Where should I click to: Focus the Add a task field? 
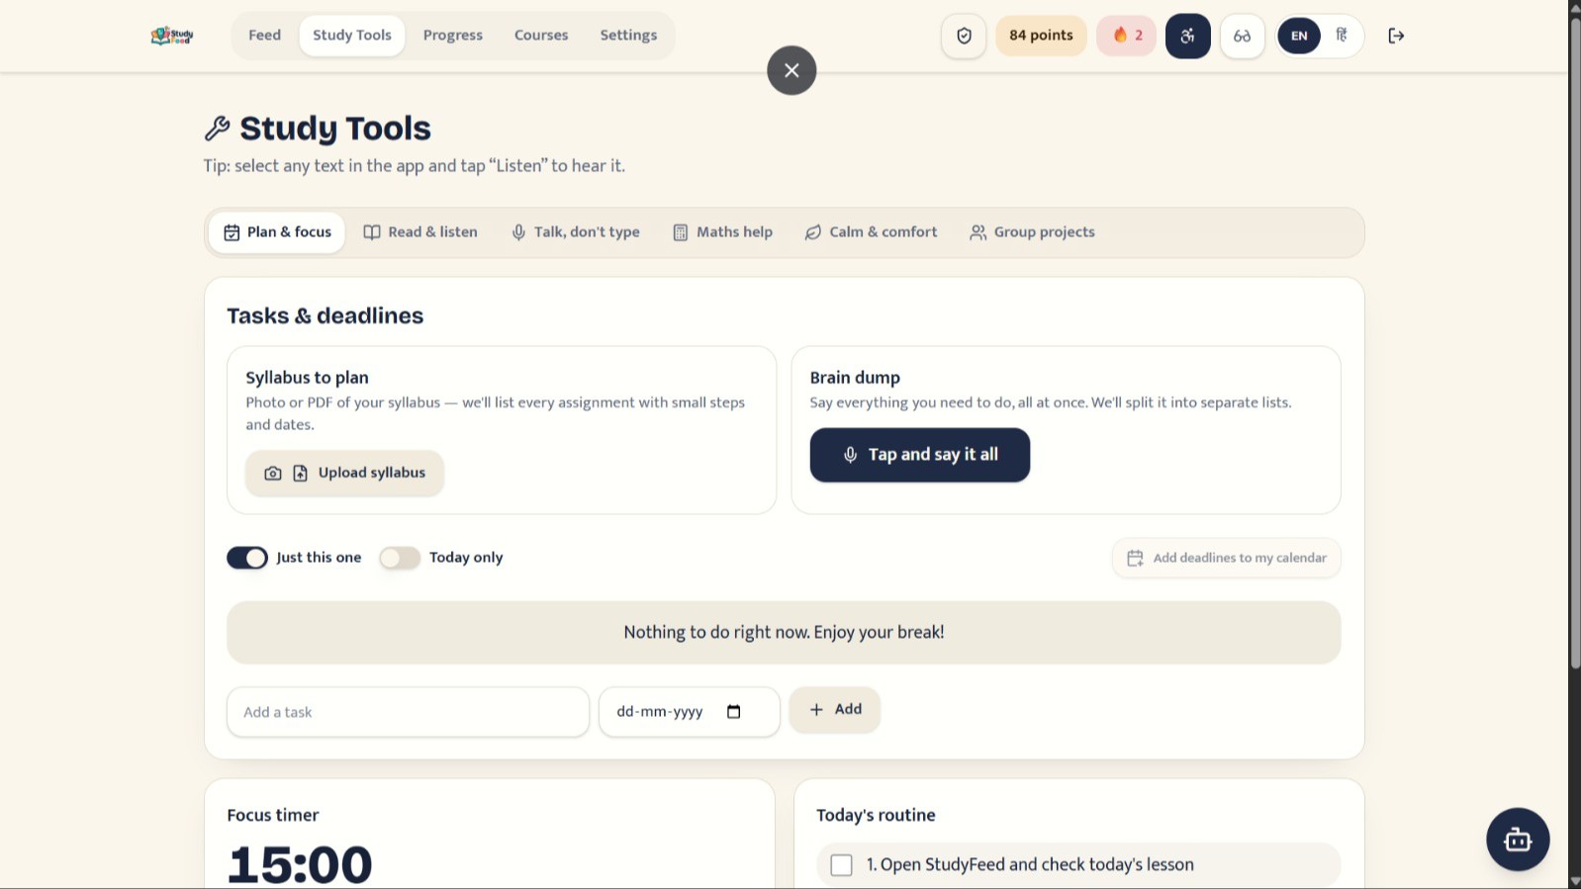pos(408,712)
